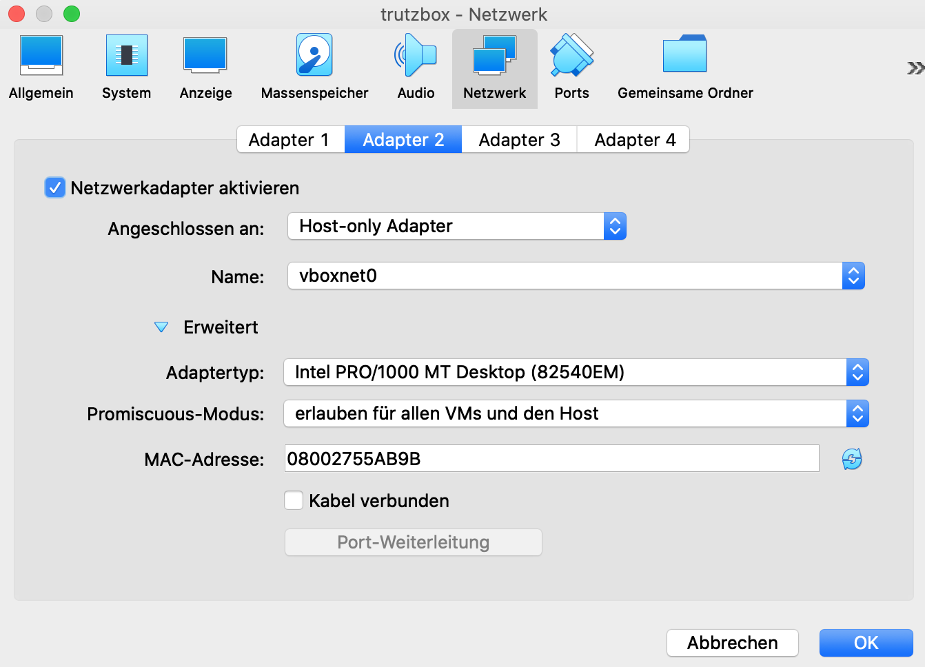Open the Gemeinsame Ordner settings

684,68
